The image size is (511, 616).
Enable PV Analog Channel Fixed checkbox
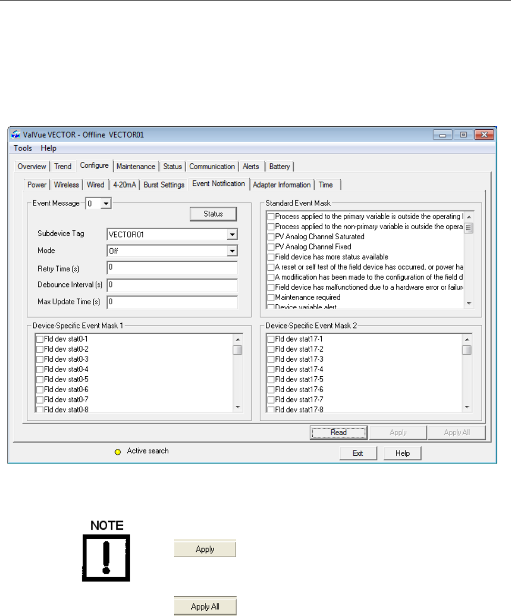[x=271, y=247]
